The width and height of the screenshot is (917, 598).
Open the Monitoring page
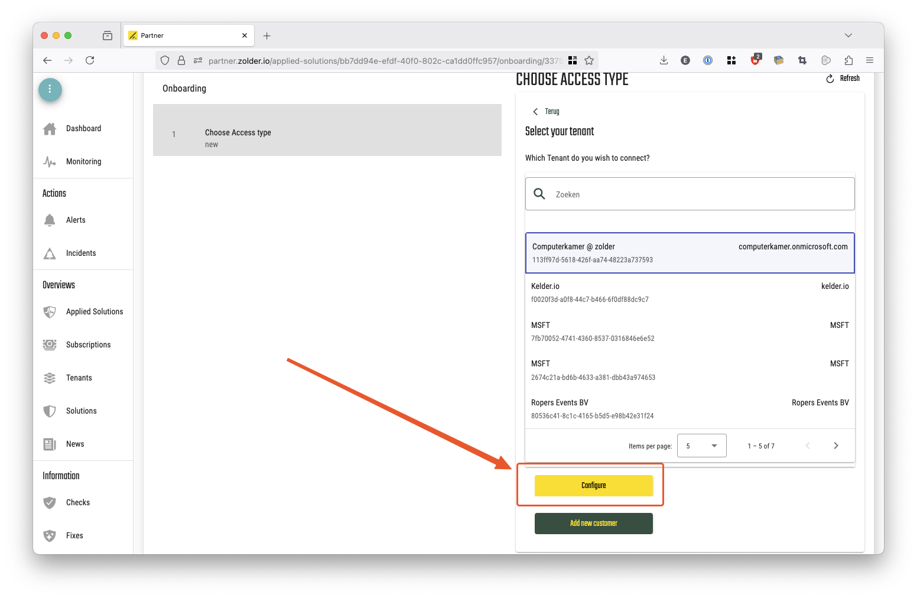(83, 162)
